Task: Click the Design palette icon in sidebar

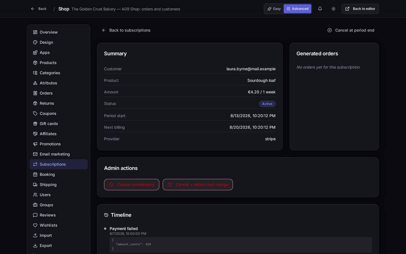Action: pyautogui.click(x=35, y=42)
